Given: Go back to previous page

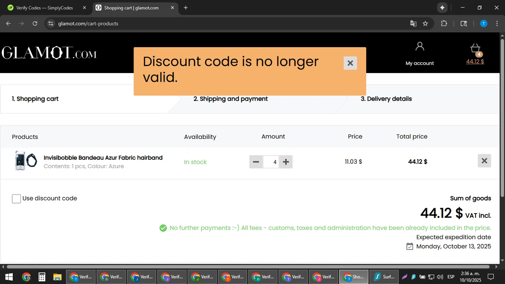Looking at the screenshot, I should (x=8, y=24).
